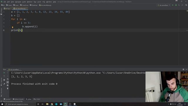This screenshot has width=188, height=106.
Task: Click the OneDrive breadcrumb folder
Action: click(24, 5)
